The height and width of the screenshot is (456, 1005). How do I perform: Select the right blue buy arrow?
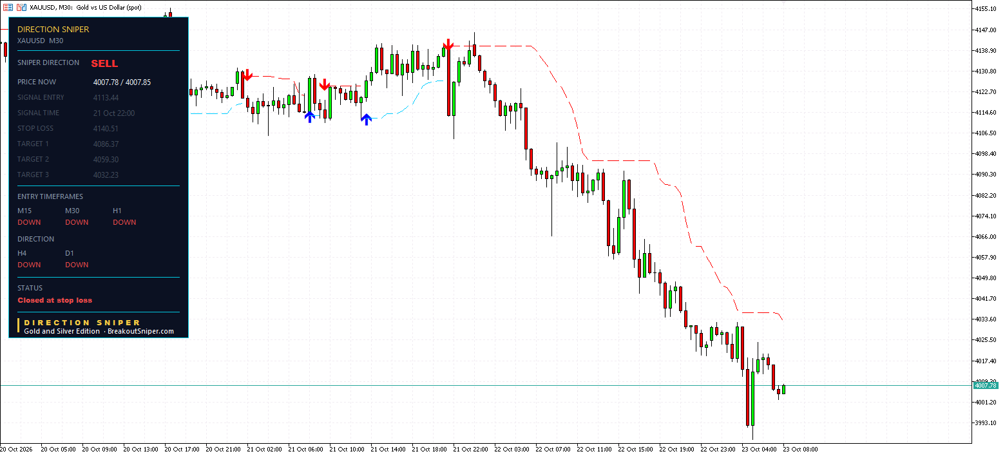click(x=366, y=119)
